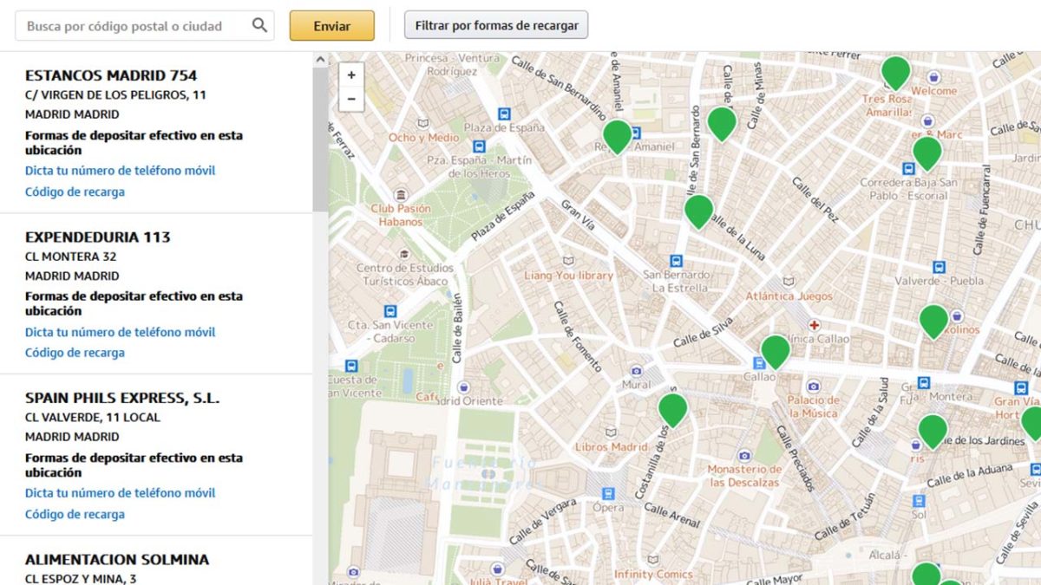Image resolution: width=1041 pixels, height=585 pixels.
Task: Open Código de recarga for Estancos Madrid 754
Action: 75,192
